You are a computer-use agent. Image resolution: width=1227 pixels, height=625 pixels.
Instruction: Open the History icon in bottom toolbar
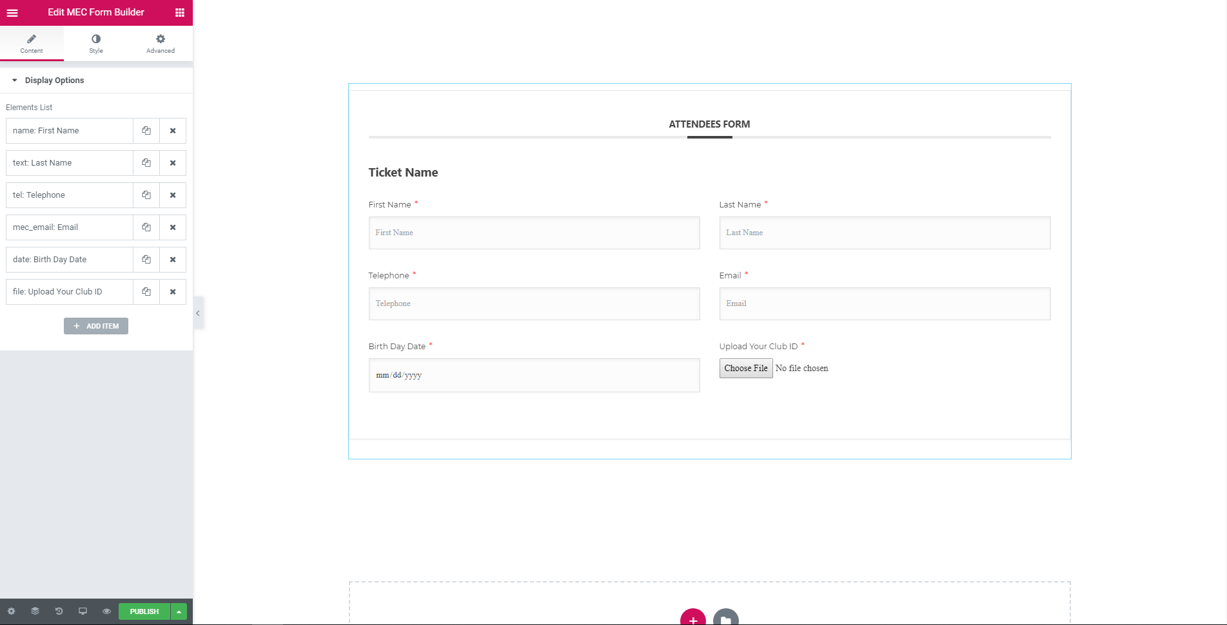tap(59, 611)
